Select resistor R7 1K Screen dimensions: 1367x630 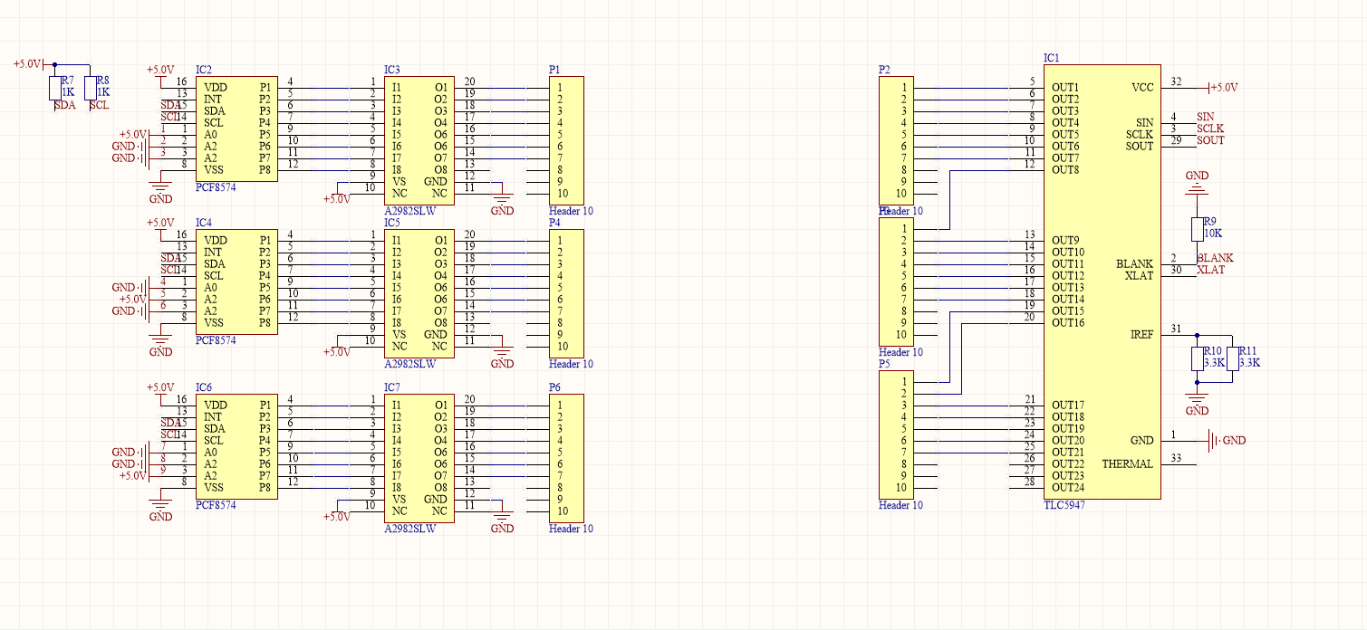click(x=54, y=88)
